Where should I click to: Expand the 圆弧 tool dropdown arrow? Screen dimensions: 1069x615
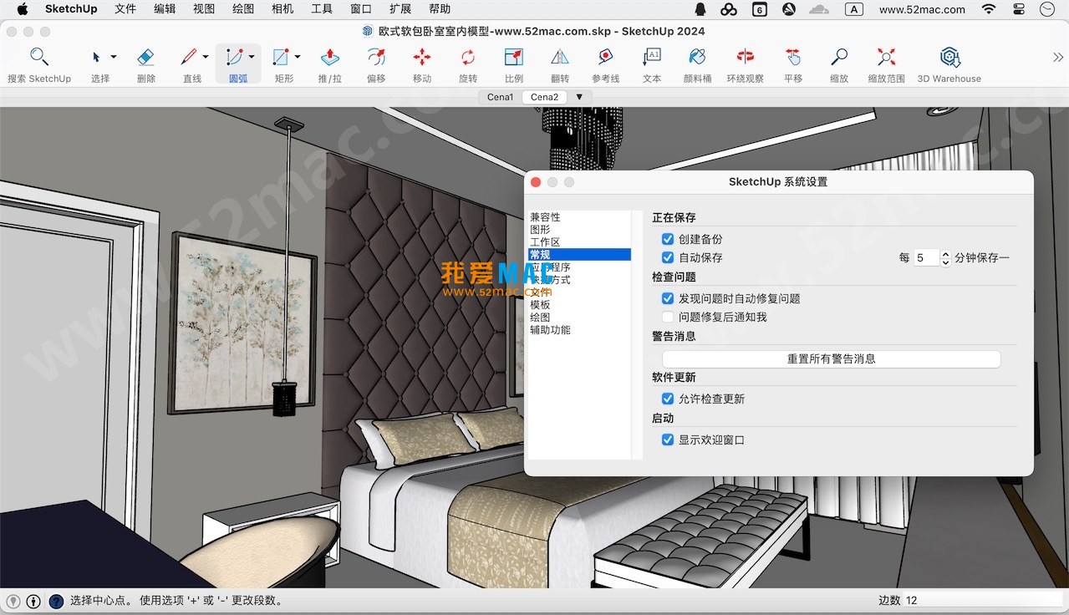[252, 57]
